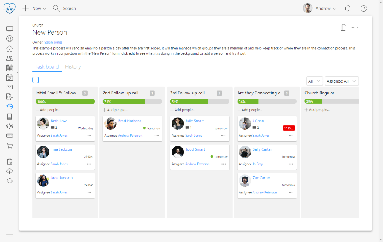Open the home icon in sidebar
The image size is (383, 242).
coord(10,48)
